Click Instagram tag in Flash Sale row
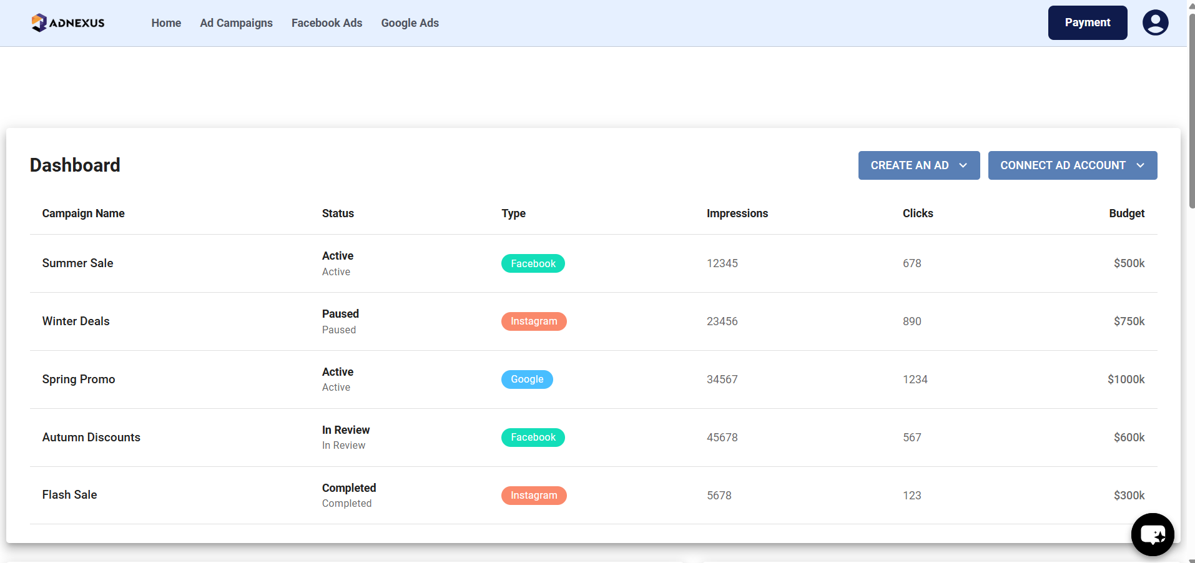The image size is (1195, 563). 534,496
